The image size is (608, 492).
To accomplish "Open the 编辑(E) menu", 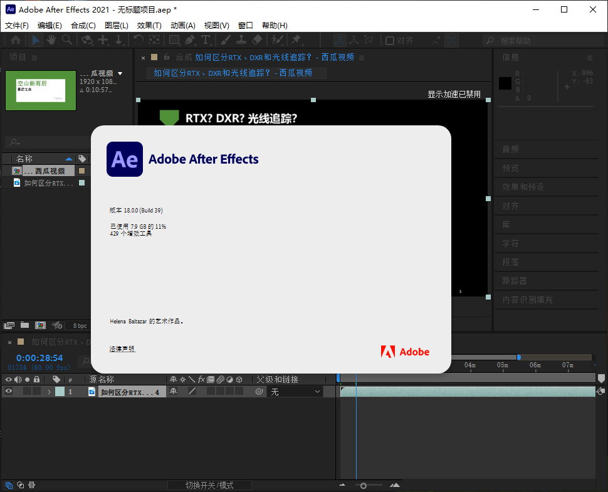I will tap(50, 26).
